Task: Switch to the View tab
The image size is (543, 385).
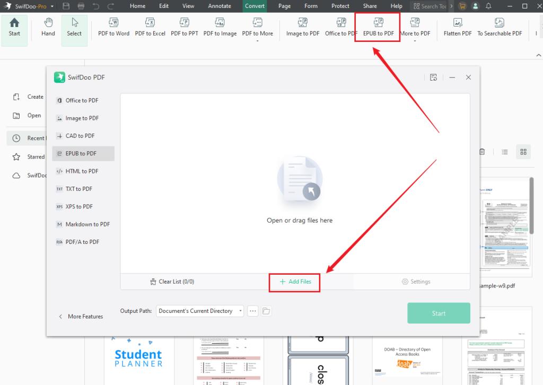Action: click(x=188, y=6)
